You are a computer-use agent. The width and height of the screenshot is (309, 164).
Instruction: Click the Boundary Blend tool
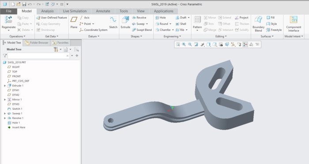[x=258, y=24]
